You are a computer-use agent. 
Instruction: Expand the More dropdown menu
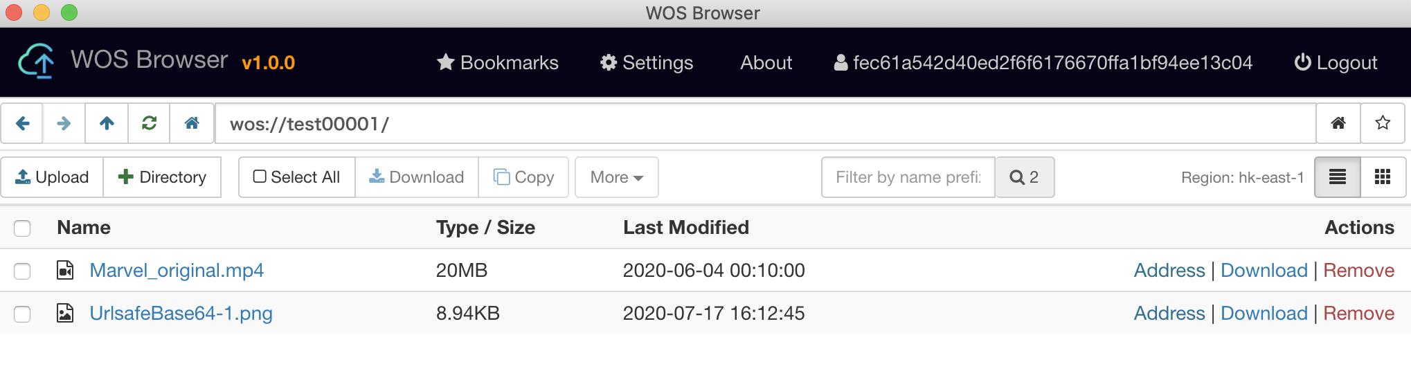(x=616, y=177)
